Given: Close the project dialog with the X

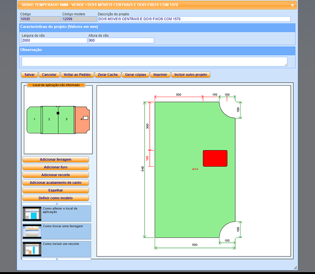Looking at the screenshot, I should pyautogui.click(x=293, y=5).
